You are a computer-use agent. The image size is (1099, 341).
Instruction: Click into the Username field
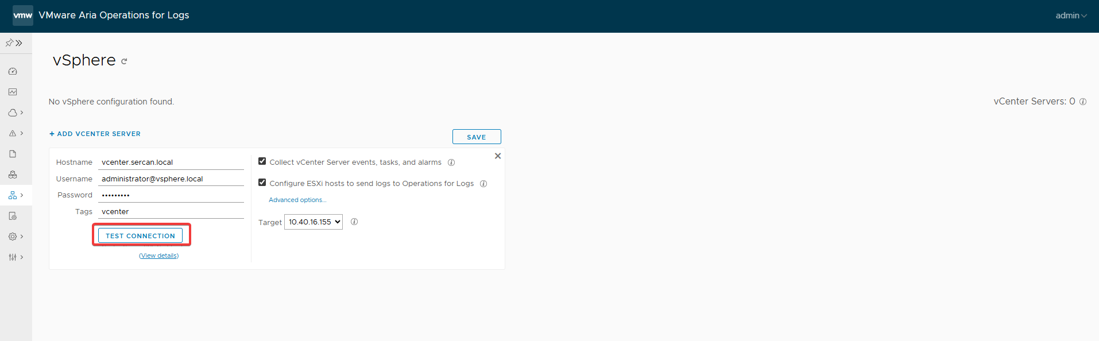coord(171,179)
